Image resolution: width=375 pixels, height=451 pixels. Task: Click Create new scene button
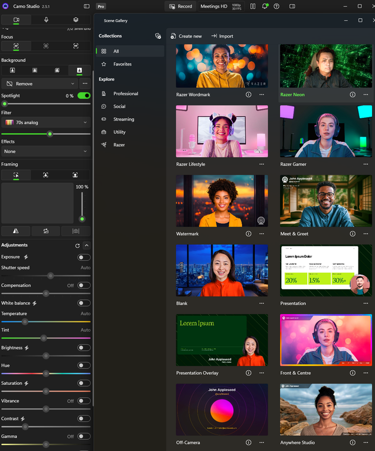coord(186,36)
